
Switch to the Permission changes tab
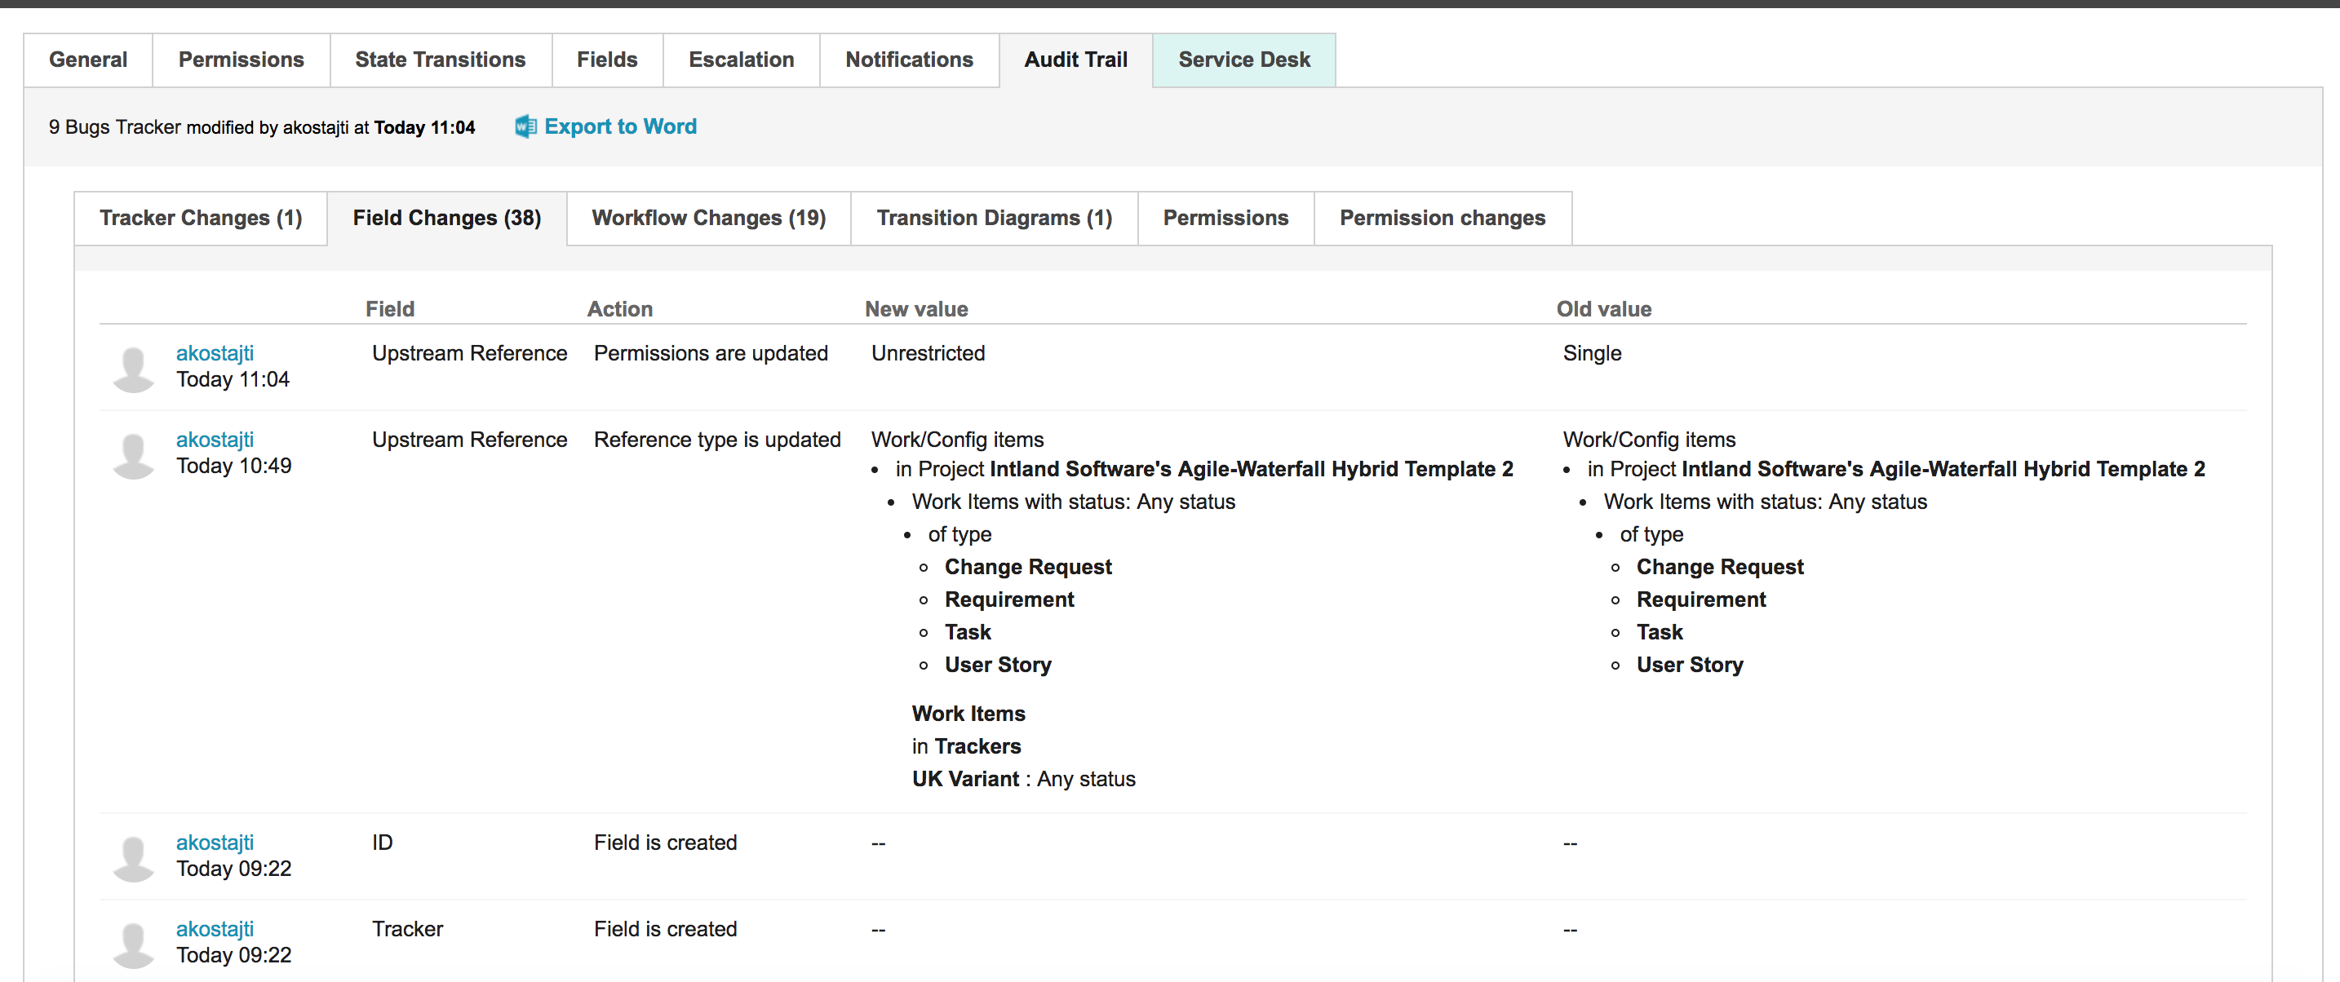(x=1442, y=217)
